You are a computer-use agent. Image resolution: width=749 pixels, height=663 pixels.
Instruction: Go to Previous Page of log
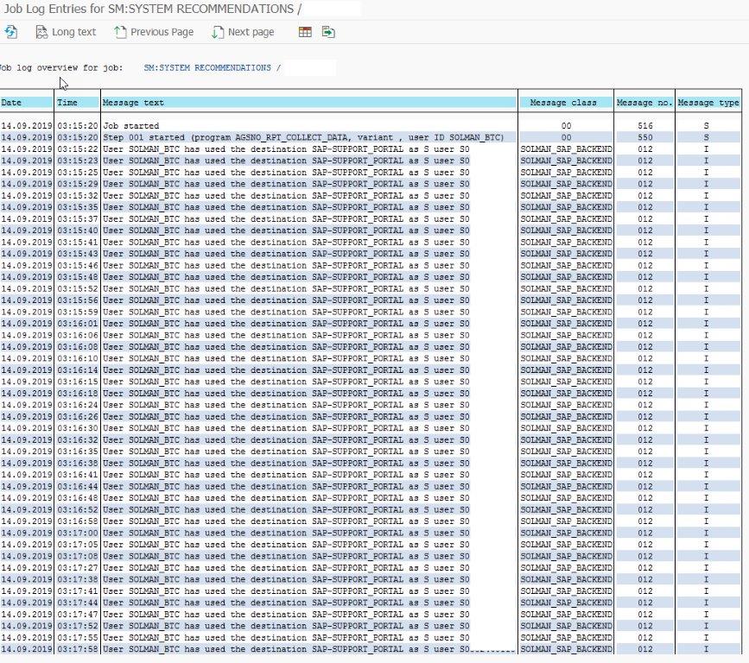154,32
